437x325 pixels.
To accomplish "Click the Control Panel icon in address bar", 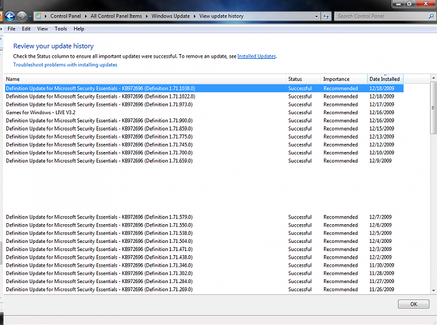I will tap(38, 16).
